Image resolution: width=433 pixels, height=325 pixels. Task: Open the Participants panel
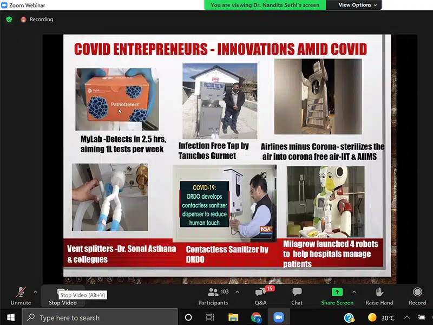coord(213,295)
